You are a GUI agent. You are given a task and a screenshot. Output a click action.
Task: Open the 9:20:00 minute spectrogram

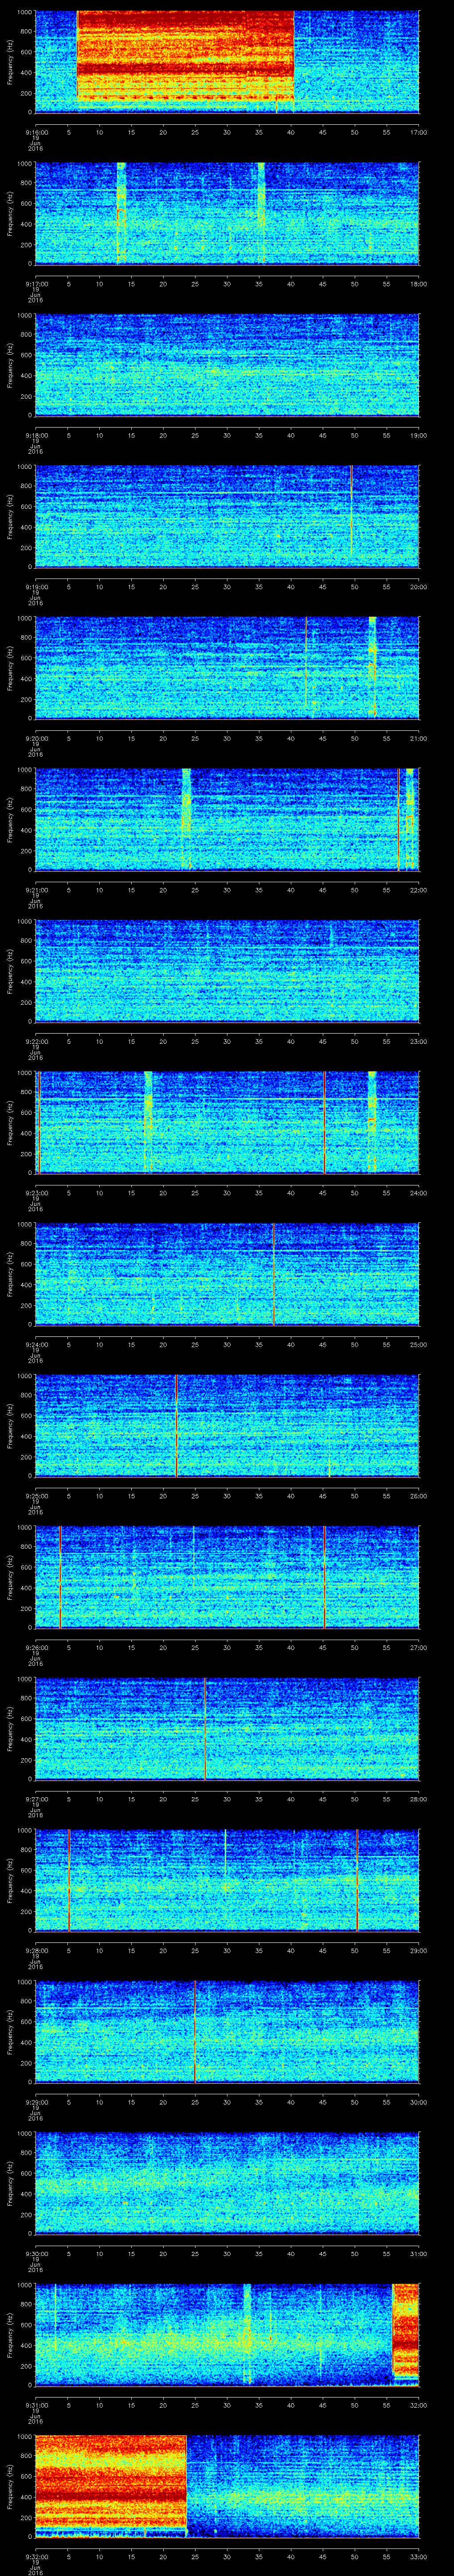[x=227, y=668]
